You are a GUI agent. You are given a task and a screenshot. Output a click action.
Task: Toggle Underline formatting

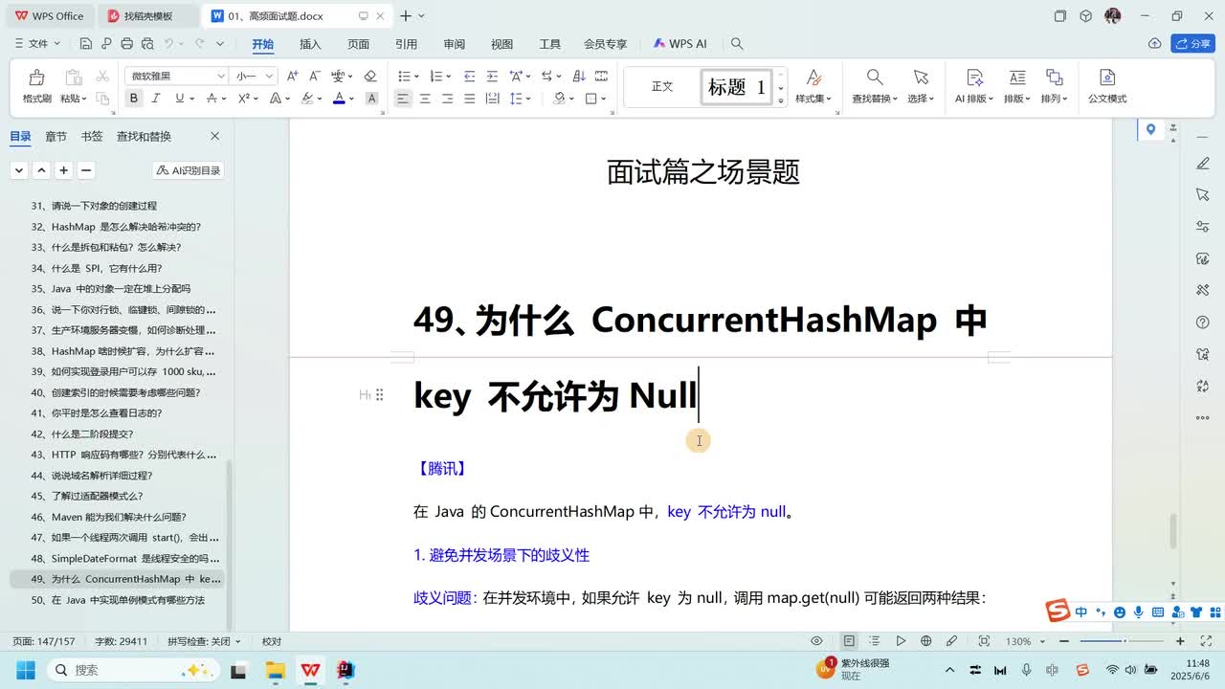179,99
